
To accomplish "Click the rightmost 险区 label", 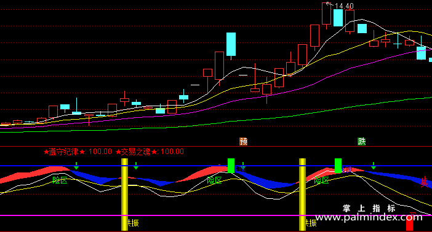I will point(321,180).
